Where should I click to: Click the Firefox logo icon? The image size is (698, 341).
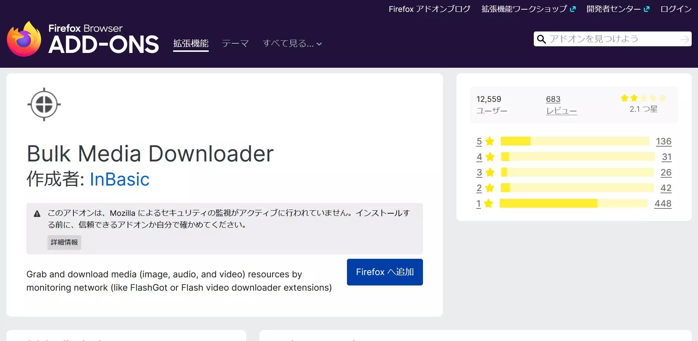click(24, 39)
